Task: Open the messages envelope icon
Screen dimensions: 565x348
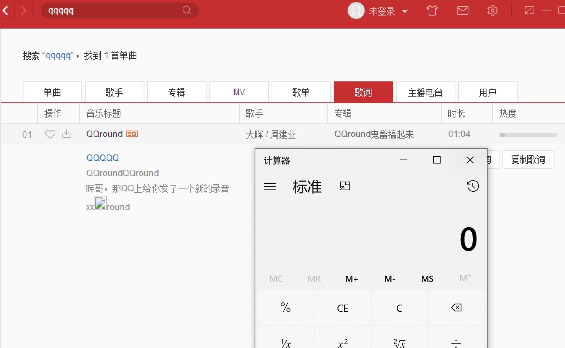Action: click(x=462, y=11)
